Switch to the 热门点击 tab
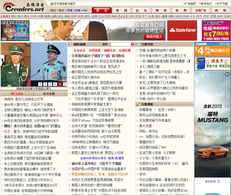The height and width of the screenshot is (195, 231). pyautogui.click(x=17, y=94)
